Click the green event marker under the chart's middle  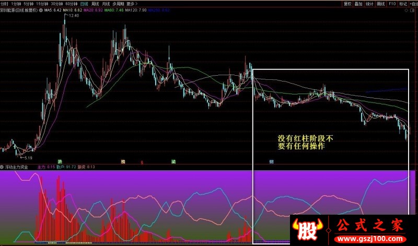173,161
